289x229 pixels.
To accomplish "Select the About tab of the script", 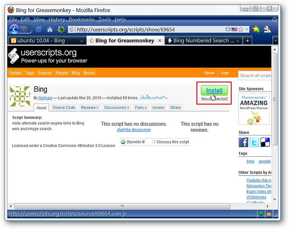I will tap(41, 108).
